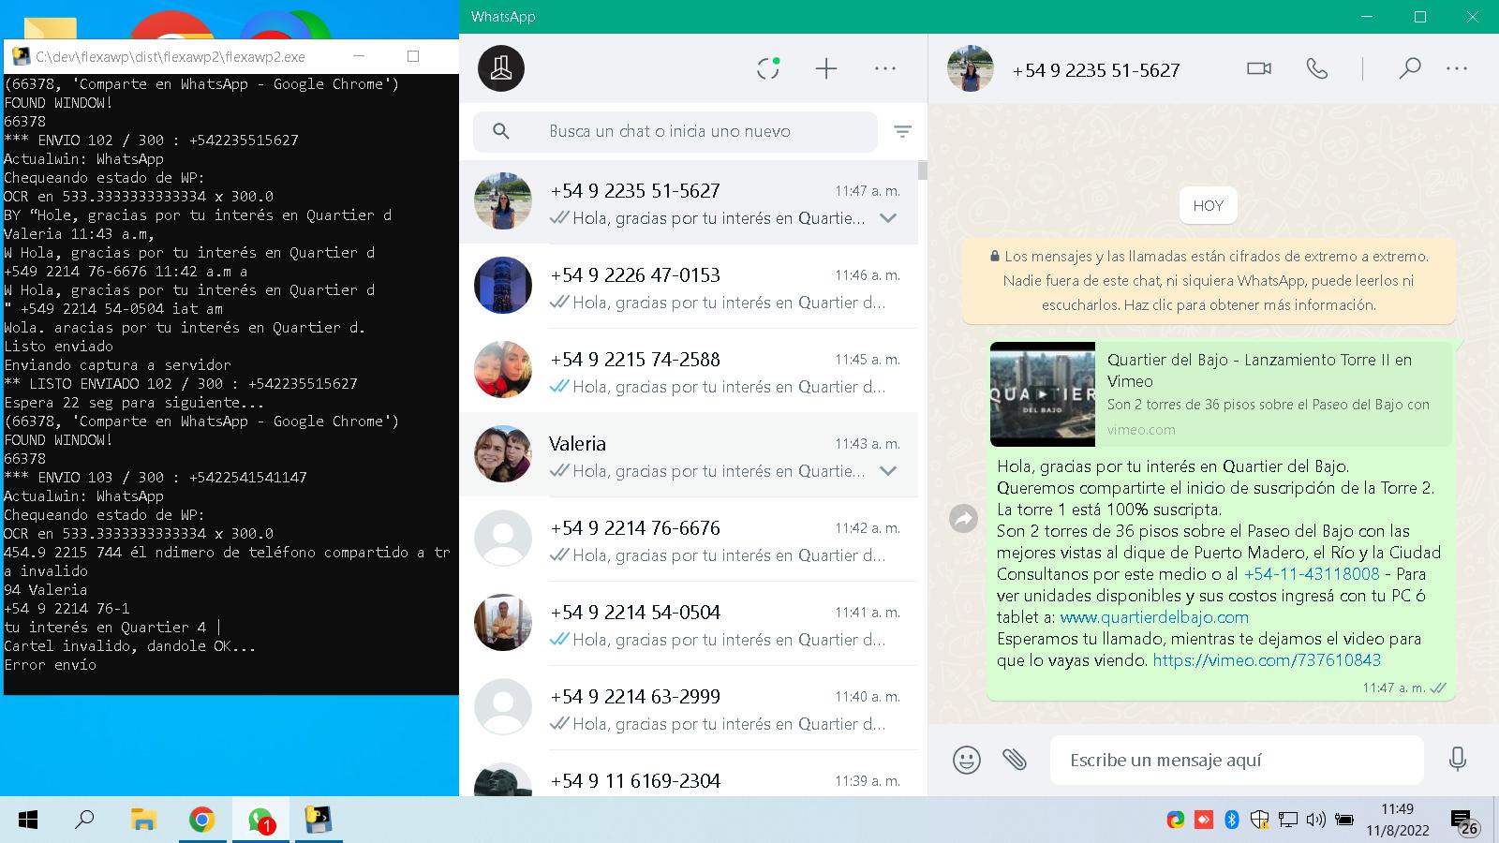Switch to WhatsApp taskbar icon
1499x843 pixels.
pos(260,821)
